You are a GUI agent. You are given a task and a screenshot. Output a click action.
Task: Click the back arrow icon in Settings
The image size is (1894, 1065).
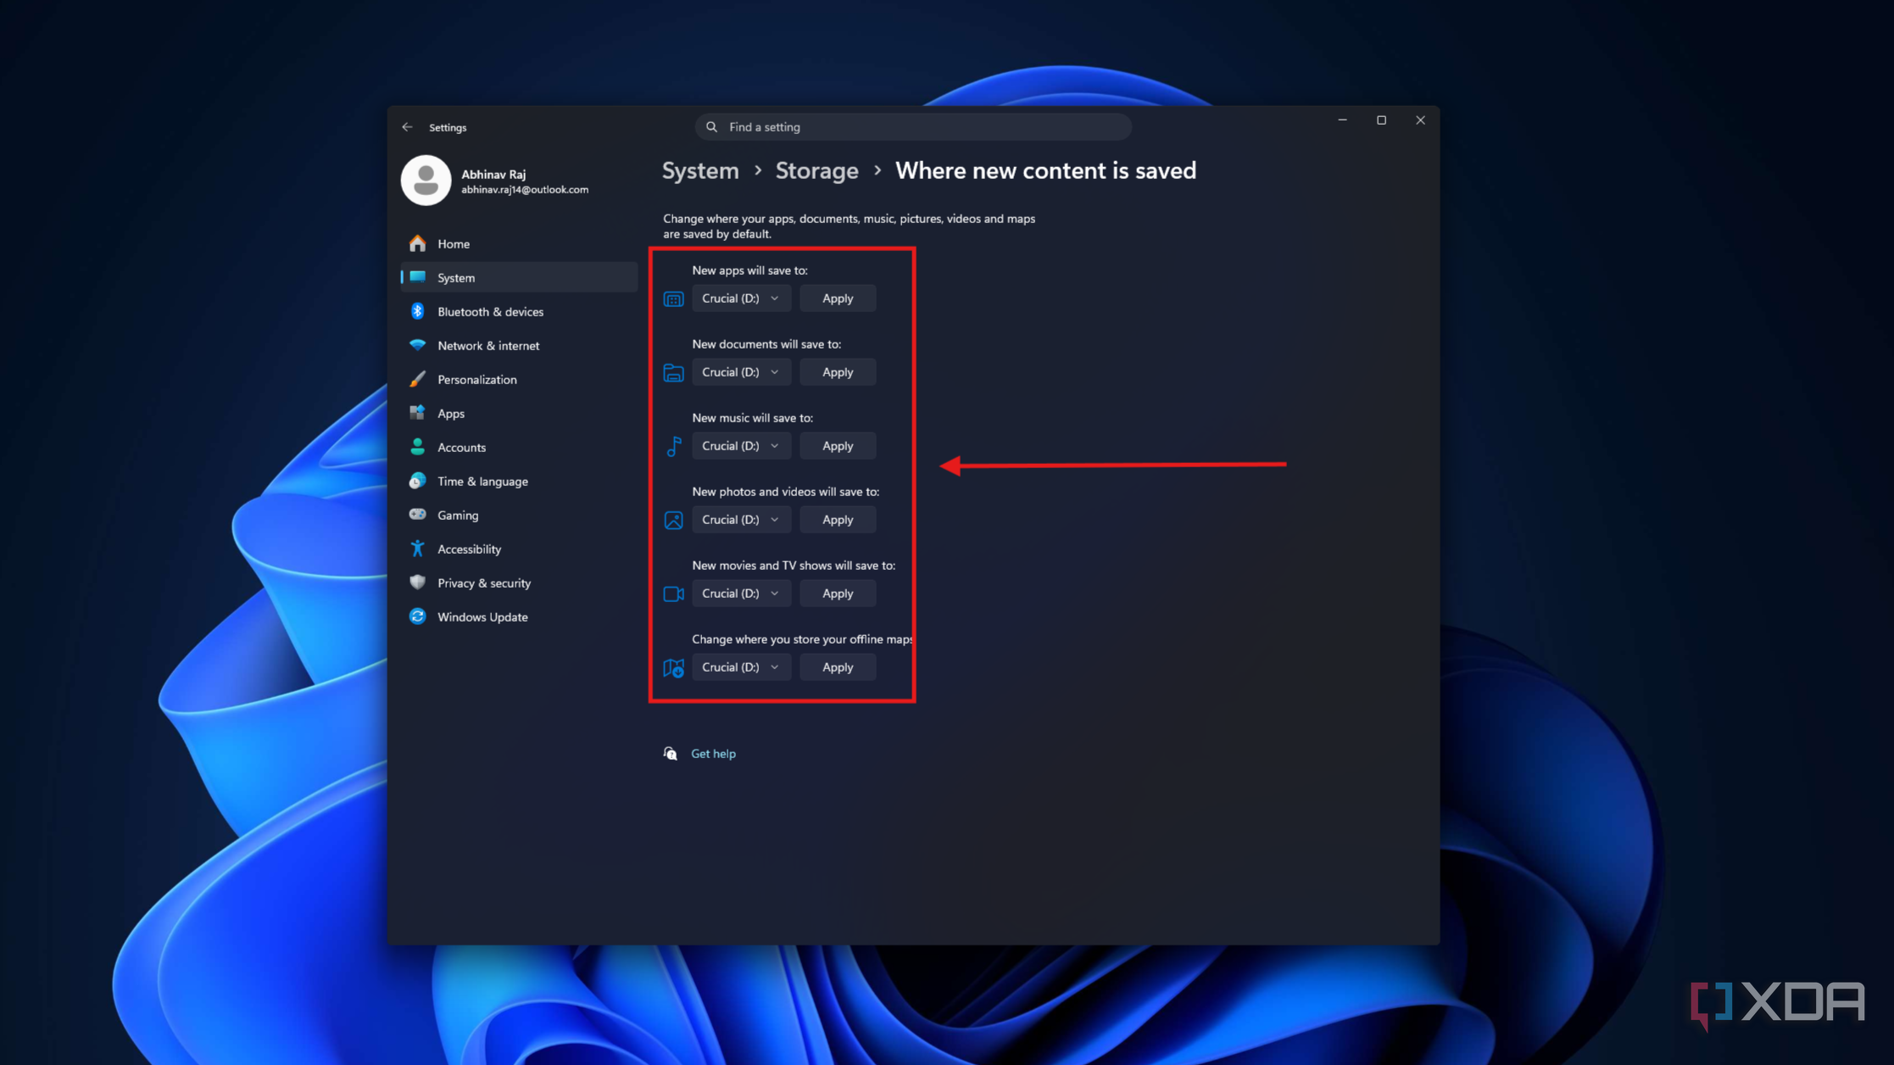[x=408, y=127]
